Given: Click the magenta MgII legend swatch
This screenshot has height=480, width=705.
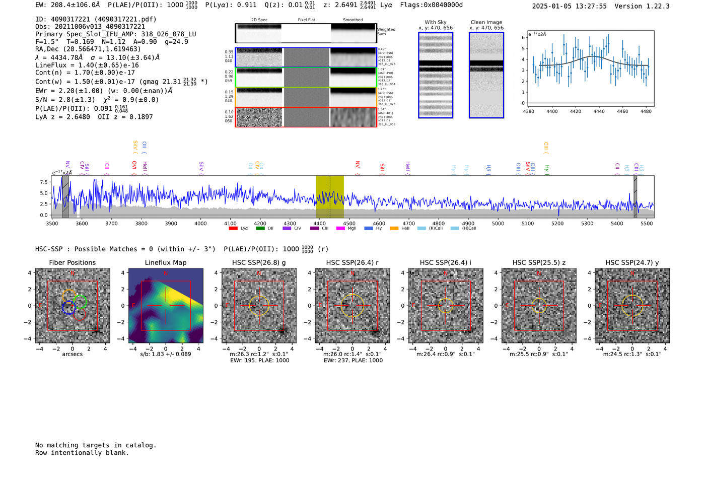Looking at the screenshot, I should click(x=340, y=228).
